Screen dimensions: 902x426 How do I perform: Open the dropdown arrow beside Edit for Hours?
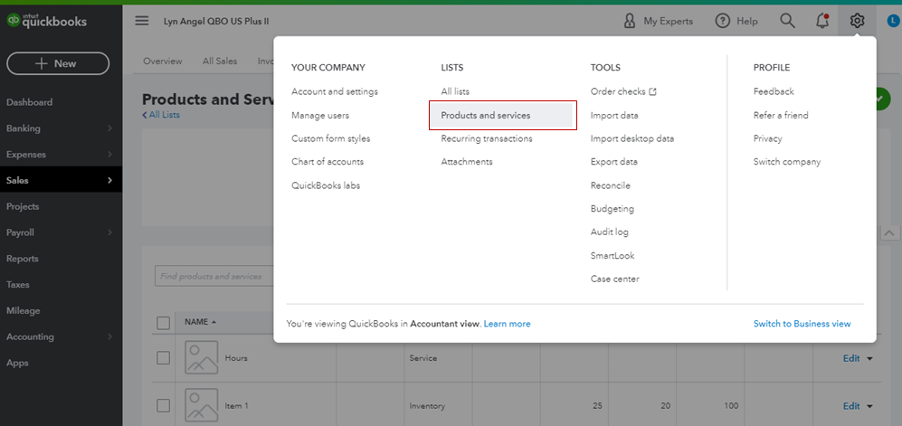[x=870, y=358]
